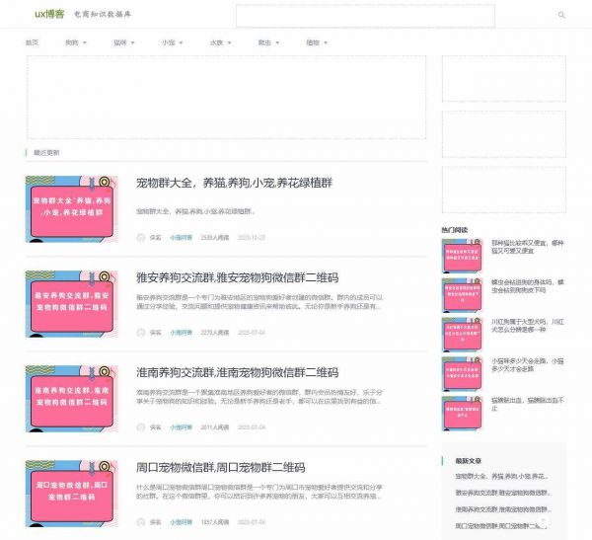Click thumbnail of 宠物群大全 article
The image size is (592, 540).
(72, 209)
